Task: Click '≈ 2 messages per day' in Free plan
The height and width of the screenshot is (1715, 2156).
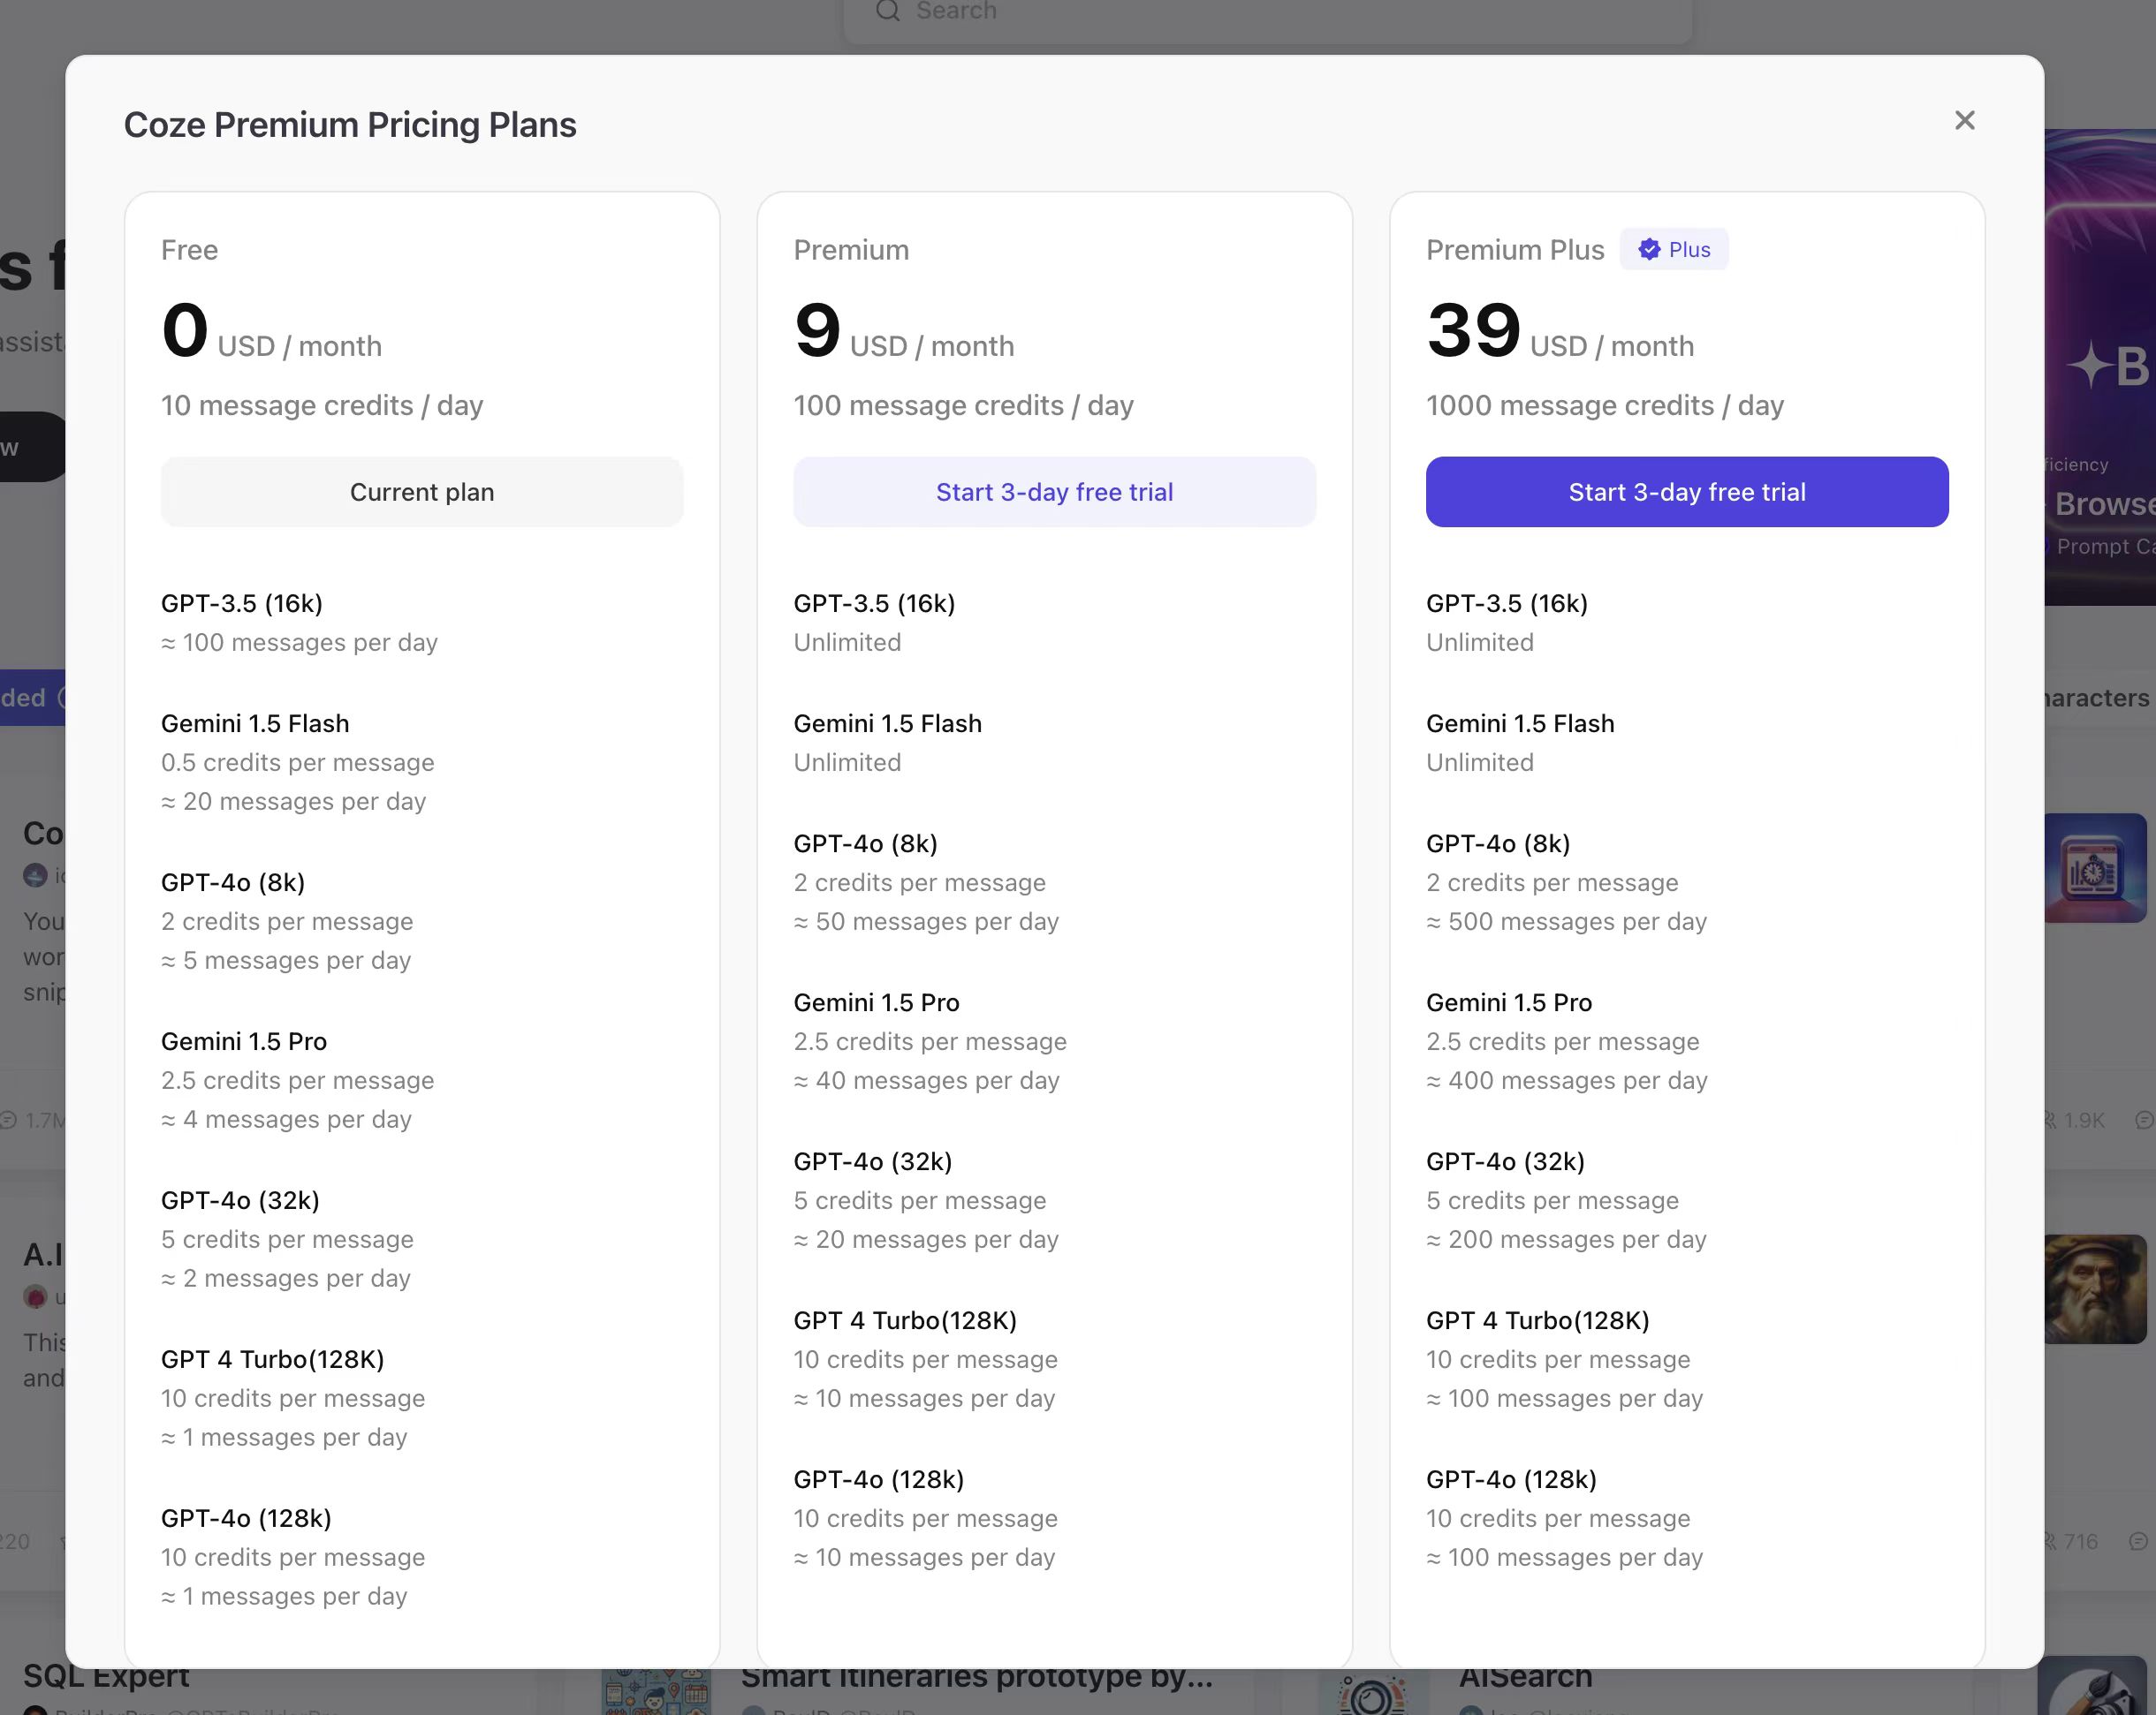Action: (x=286, y=1278)
